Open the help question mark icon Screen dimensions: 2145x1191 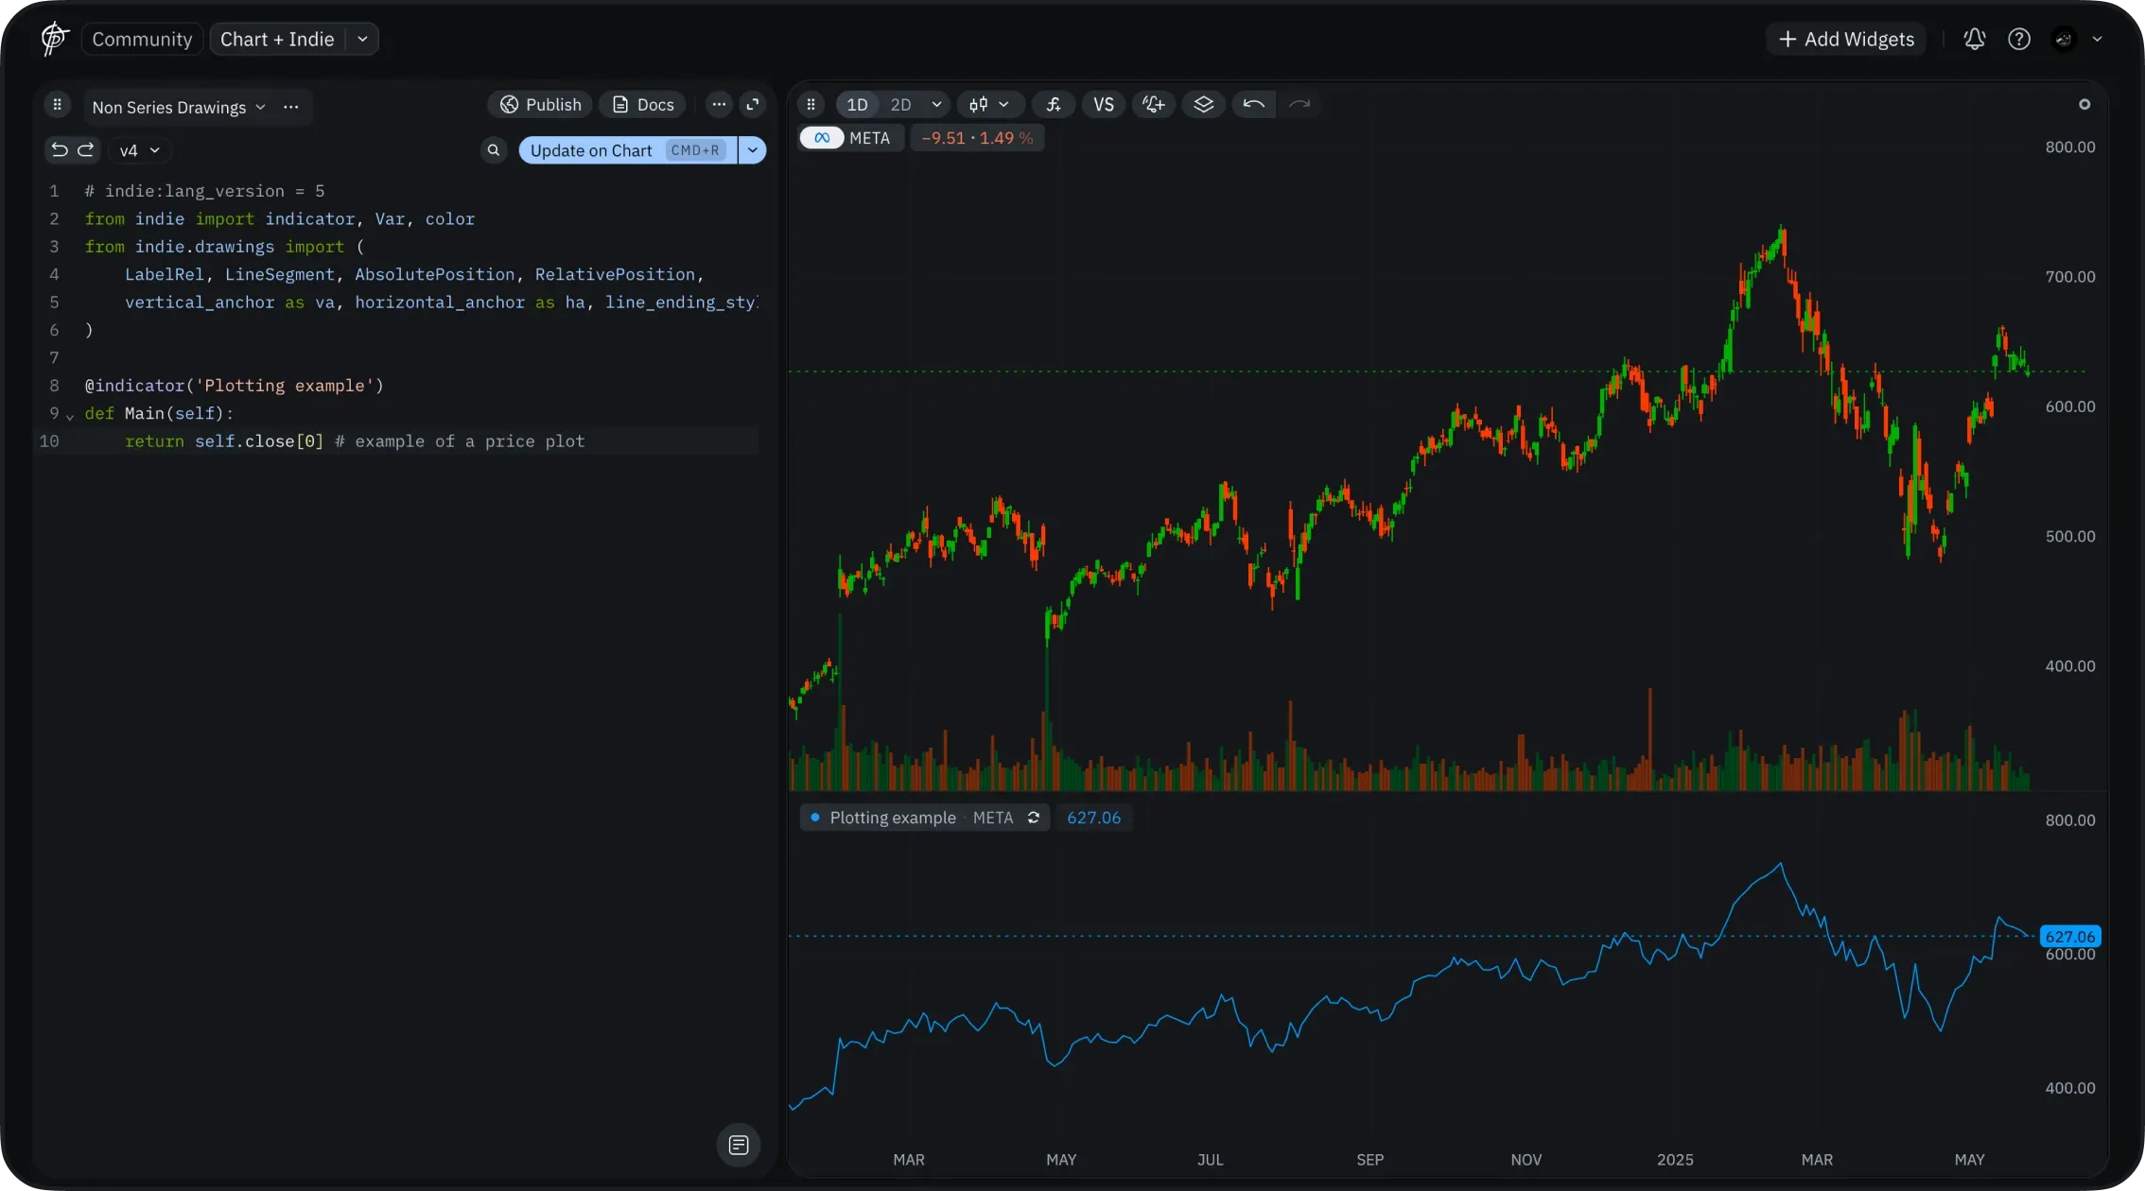[x=2019, y=39]
